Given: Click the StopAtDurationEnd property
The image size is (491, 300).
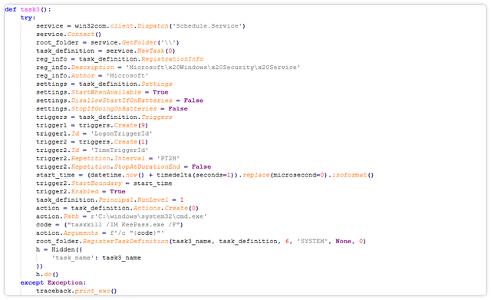Looking at the screenshot, I should (x=147, y=166).
